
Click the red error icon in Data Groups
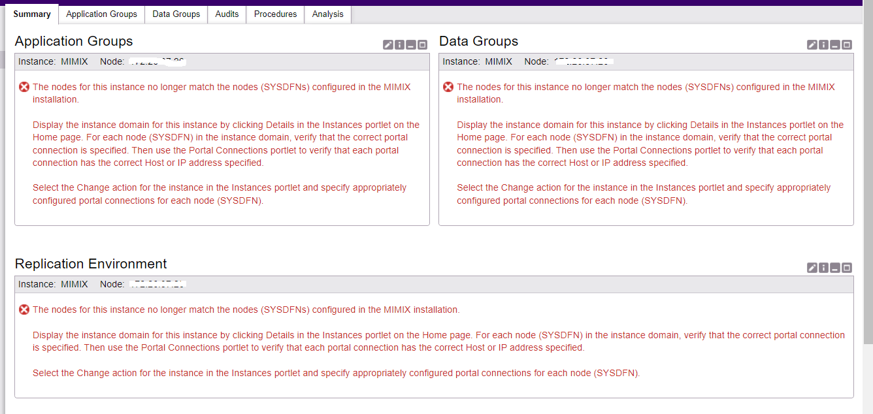448,87
